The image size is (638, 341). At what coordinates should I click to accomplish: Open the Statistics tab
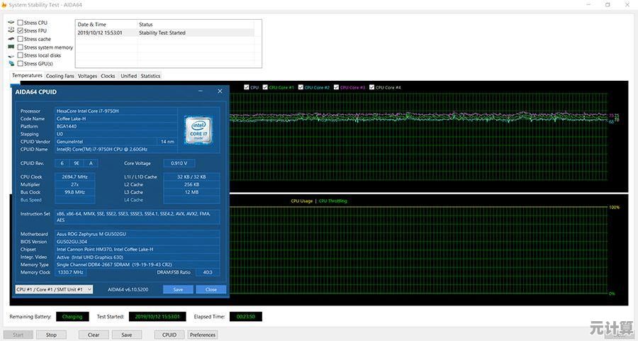tap(150, 76)
